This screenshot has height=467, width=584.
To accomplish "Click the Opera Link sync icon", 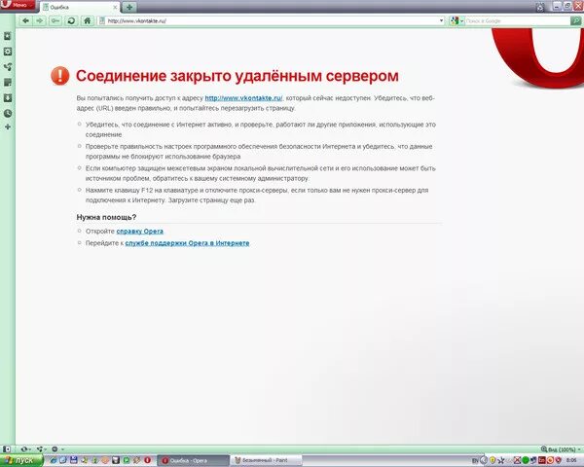I will [x=24, y=449].
